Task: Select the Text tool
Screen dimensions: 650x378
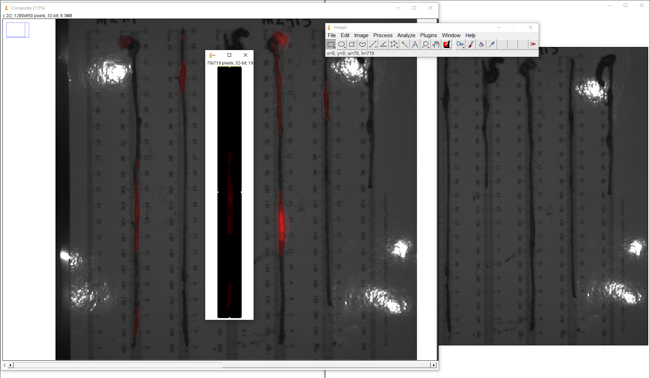Action: (x=415, y=44)
